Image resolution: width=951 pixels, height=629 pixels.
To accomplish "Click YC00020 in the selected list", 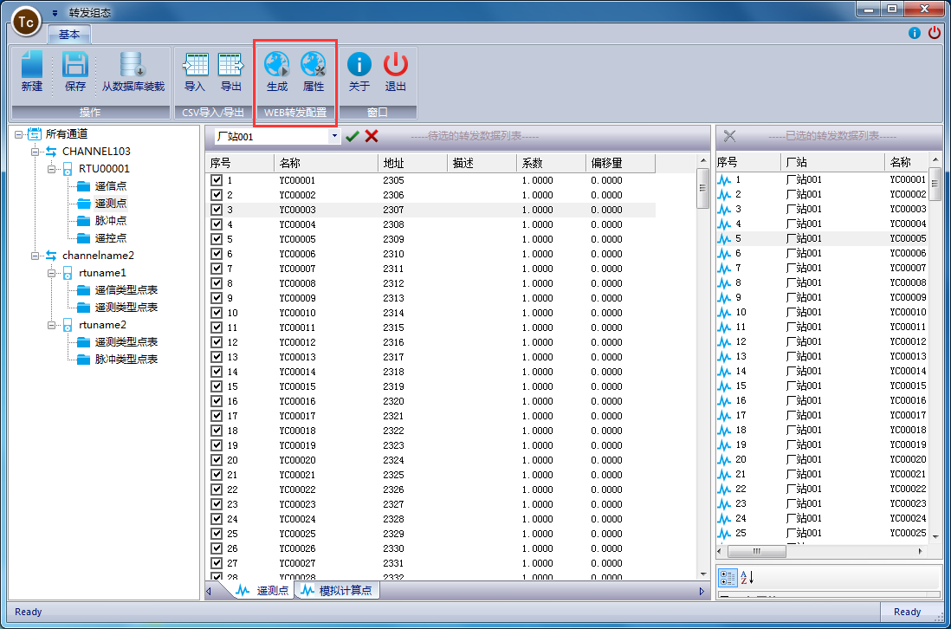I will pyautogui.click(x=908, y=459).
